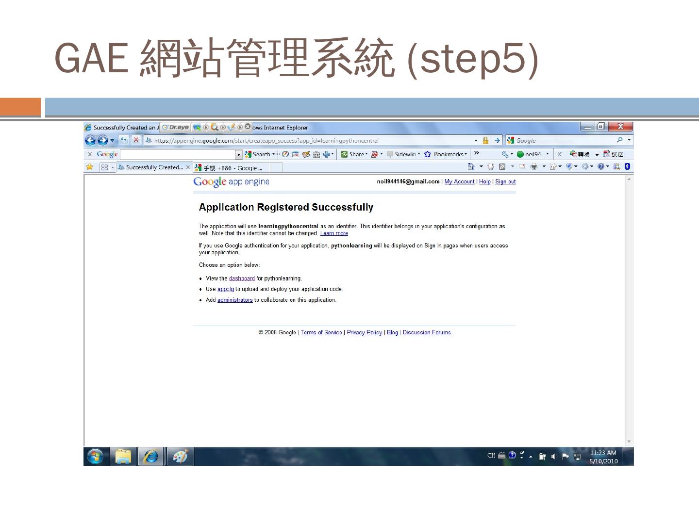This screenshot has height=524, width=699.
Task: Expand the Quick Tabs dropdown arrow
Action: (113, 167)
